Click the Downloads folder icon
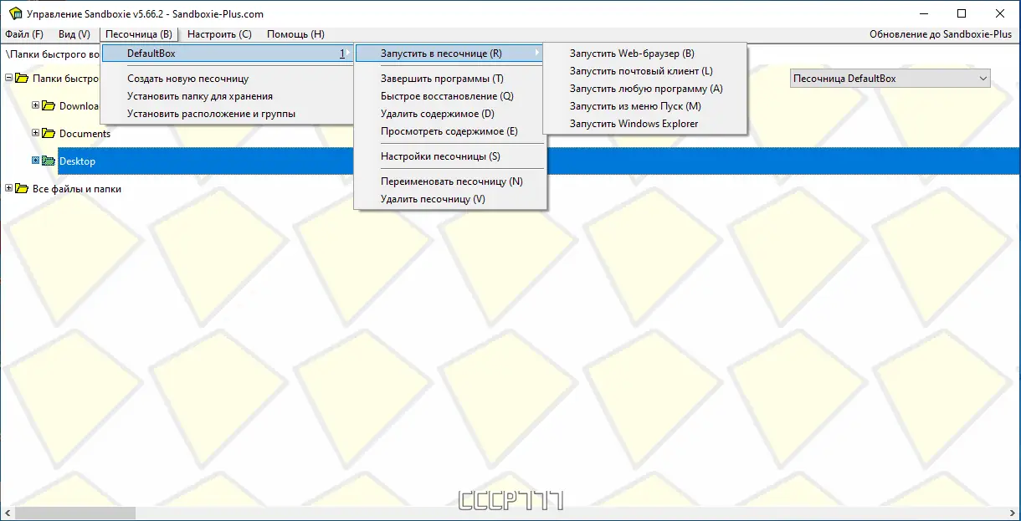1021x521 pixels. coord(49,106)
